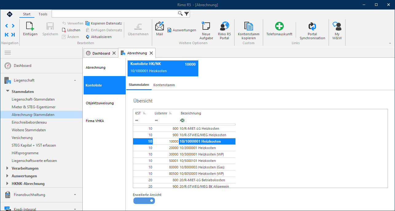Open the Mail function
Viewport: 395px width, 211px height.
pyautogui.click(x=160, y=29)
